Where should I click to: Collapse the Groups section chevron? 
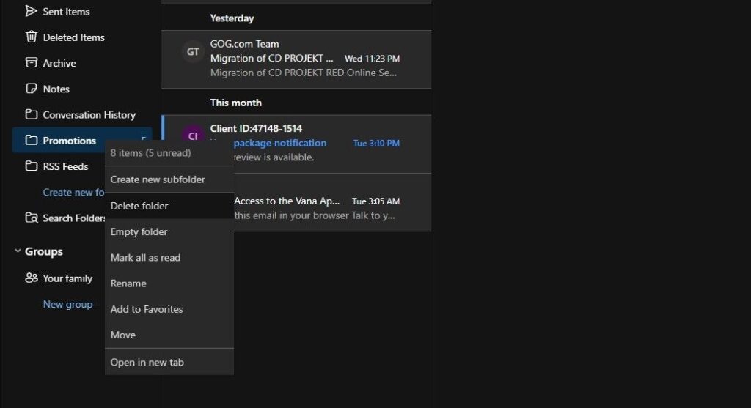tap(18, 251)
